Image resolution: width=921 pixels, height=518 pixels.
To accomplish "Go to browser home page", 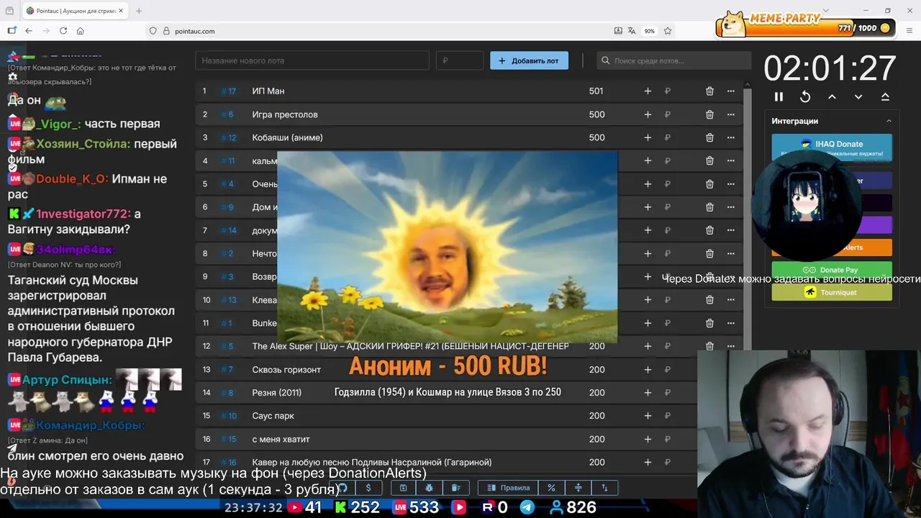I will click(81, 31).
